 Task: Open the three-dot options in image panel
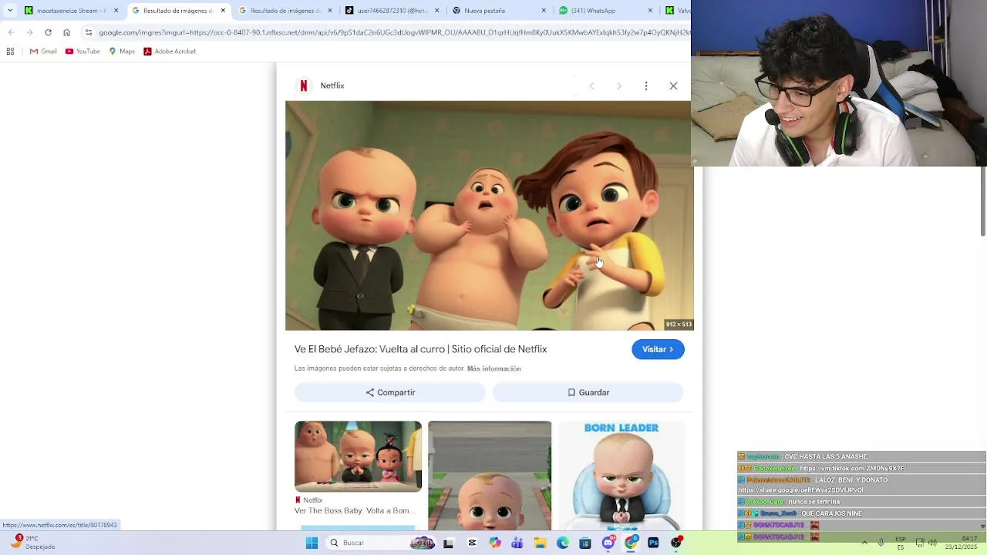coord(646,86)
